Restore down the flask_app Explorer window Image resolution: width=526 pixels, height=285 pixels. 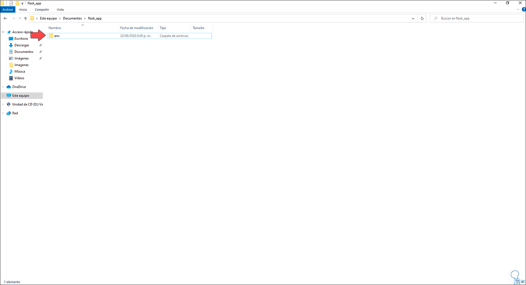508,3
